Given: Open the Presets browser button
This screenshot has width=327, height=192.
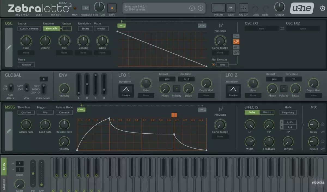Looking at the screenshot, I should (x=219, y=8).
